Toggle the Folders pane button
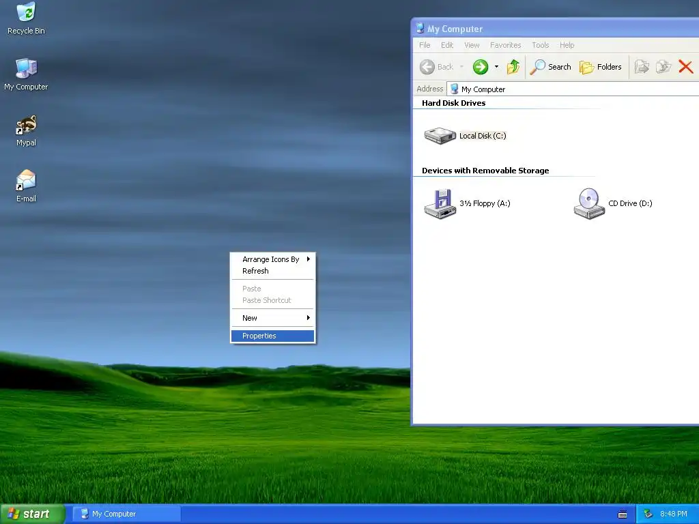Screen dimensions: 699x524 (600, 67)
